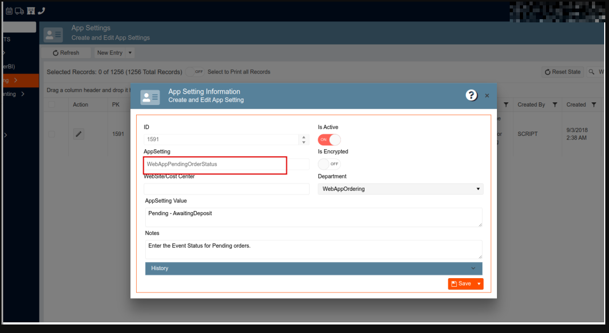
Task: Click the building icon in top bar
Action: 31,11
